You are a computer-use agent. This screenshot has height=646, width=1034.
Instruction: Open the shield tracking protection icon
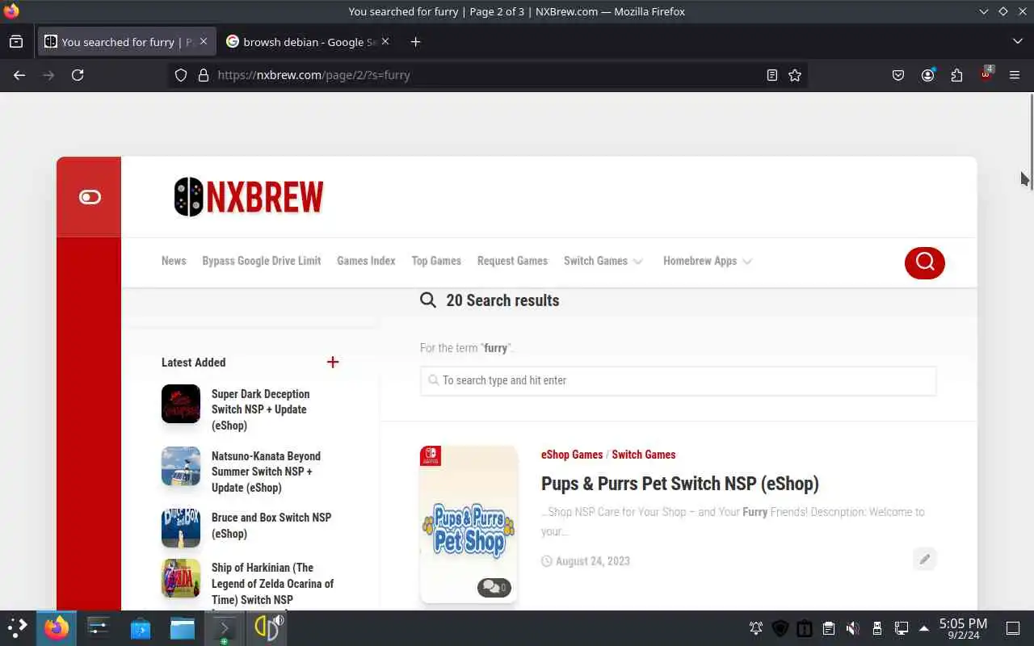[x=181, y=75]
